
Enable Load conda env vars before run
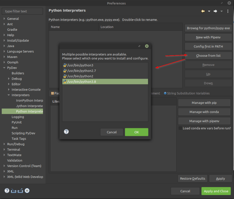coord(180,128)
